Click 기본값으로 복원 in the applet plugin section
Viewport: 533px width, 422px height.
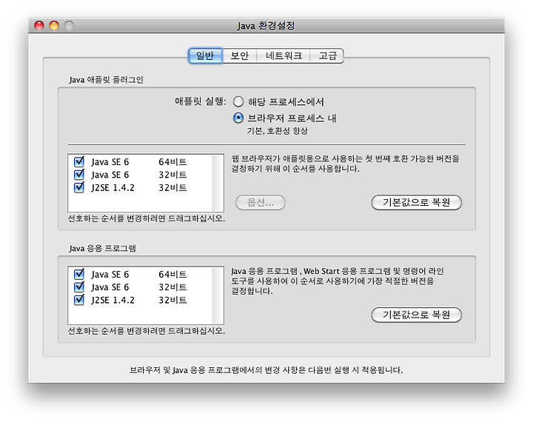[416, 202]
